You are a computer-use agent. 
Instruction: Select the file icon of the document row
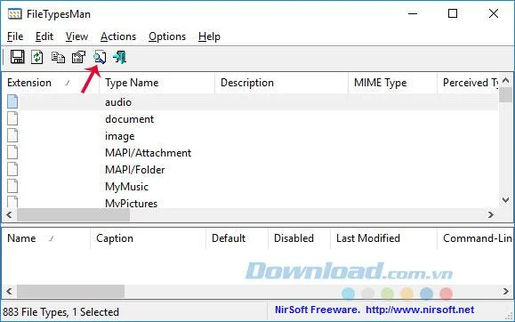(12, 118)
